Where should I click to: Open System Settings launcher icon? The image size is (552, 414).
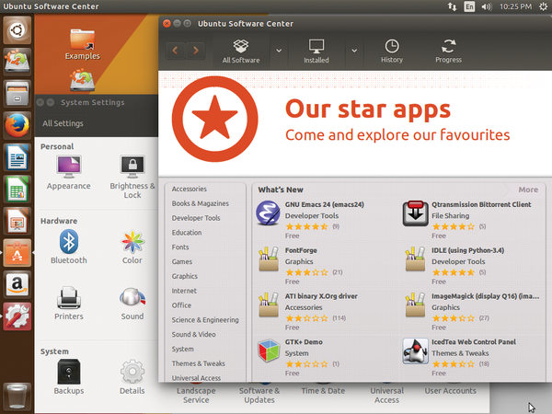click(17, 316)
